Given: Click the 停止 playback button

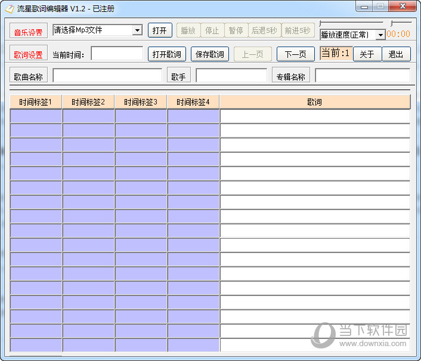Looking at the screenshot, I should coord(212,30).
